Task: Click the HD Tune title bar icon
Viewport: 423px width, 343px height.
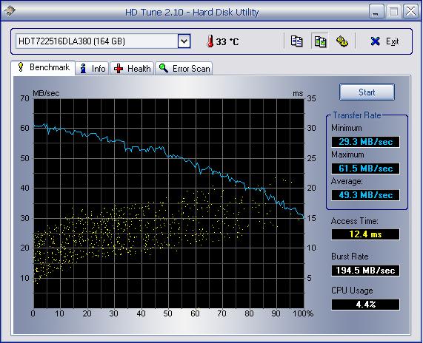Action: pos(10,10)
